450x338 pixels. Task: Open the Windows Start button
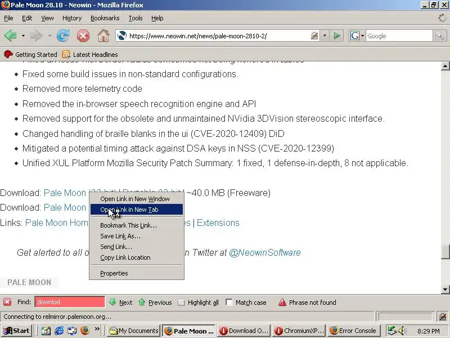pos(17,331)
